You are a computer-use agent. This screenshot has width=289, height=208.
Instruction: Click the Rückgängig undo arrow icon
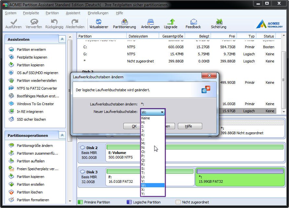[54, 22]
